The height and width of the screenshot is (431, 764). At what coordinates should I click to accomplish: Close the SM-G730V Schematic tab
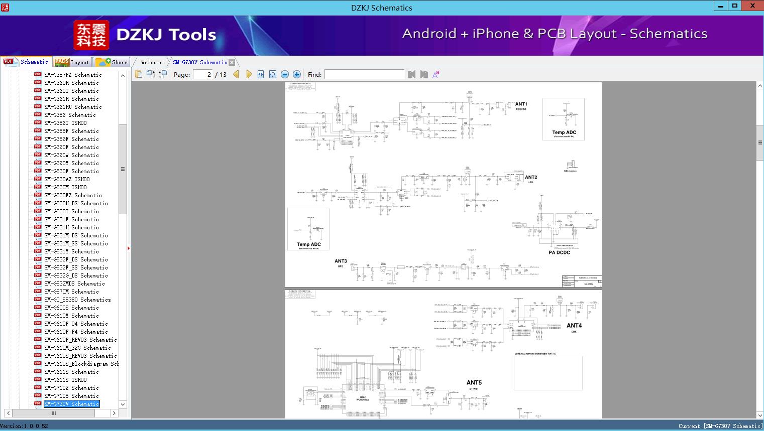pos(232,62)
